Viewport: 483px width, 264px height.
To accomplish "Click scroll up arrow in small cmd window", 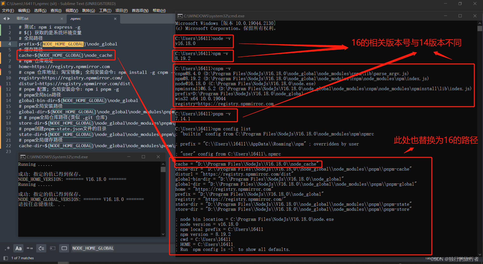I will (x=163, y=164).
